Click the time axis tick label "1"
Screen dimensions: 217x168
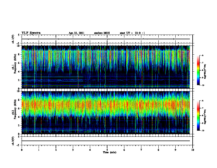click(39, 150)
